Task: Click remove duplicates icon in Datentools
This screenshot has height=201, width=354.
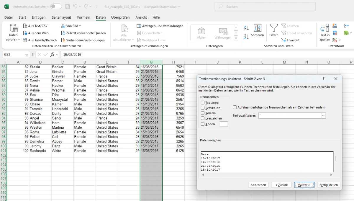Action: (335, 33)
